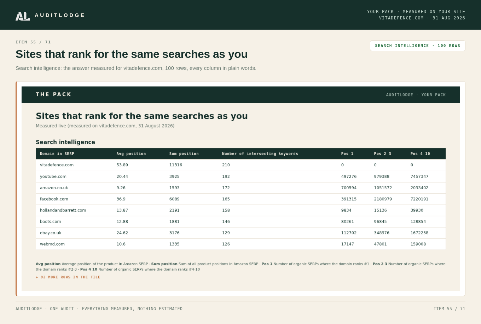Click the Pos 1 column header
The height and width of the screenshot is (324, 481).
[347, 154]
